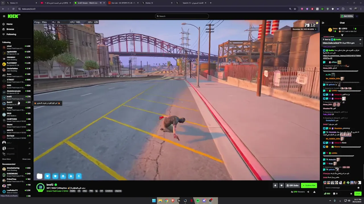Click the share stream icon

(x=308, y=192)
